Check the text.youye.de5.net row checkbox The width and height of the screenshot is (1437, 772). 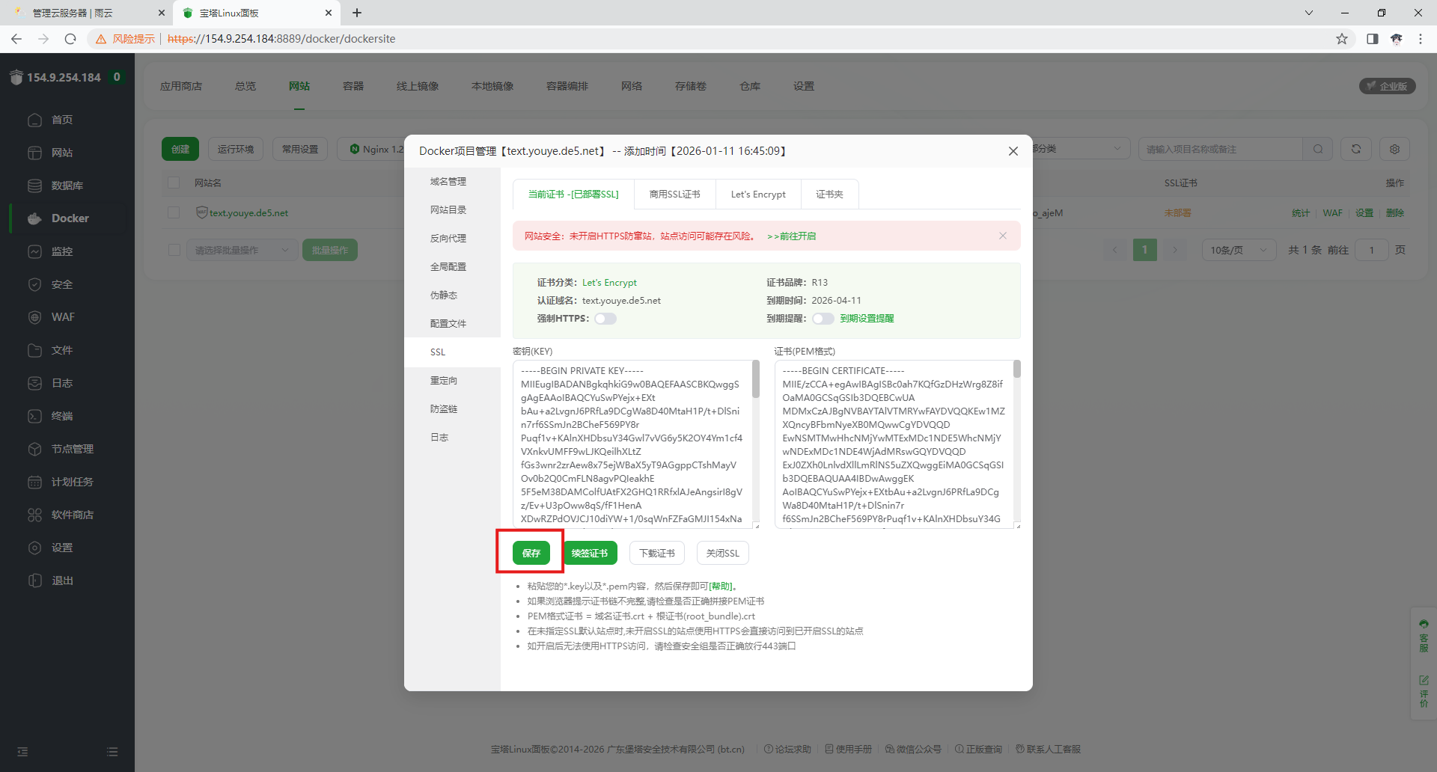pyautogui.click(x=174, y=212)
